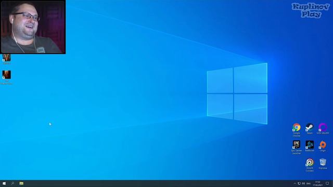
Task: Open the Battle.net shortcut
Action: coord(310,146)
